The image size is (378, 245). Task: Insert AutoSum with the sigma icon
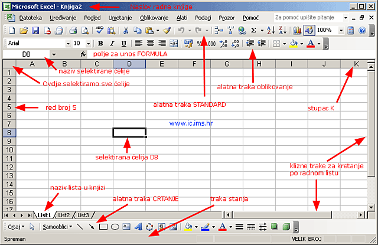tap(253, 31)
